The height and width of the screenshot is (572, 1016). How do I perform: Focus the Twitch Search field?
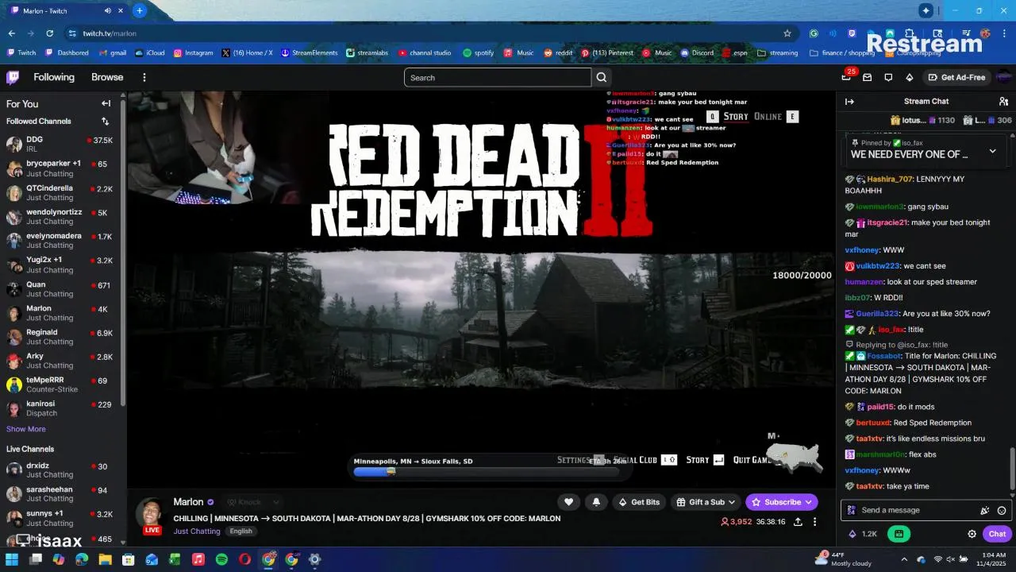click(498, 77)
